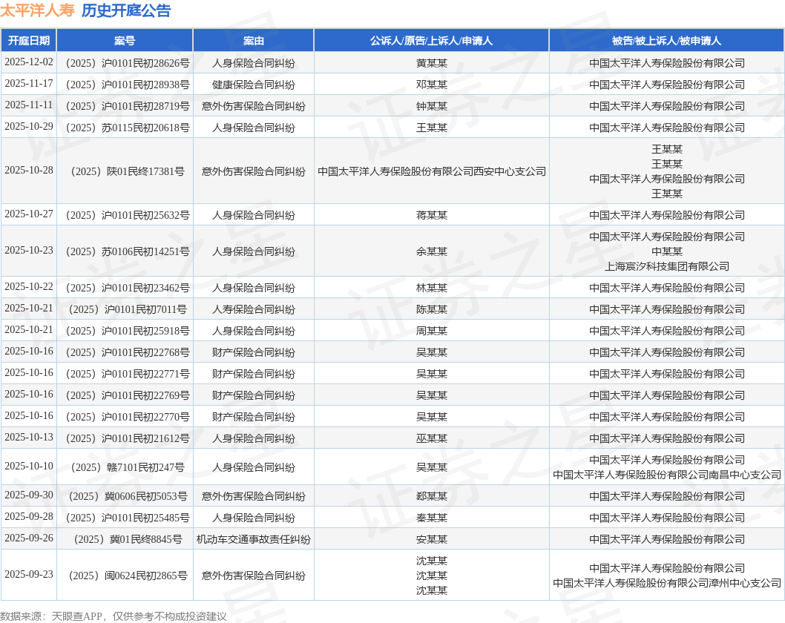Viewport: 785px width, 623px height.
Task: Click case number 沪0101民初7011号
Action: (128, 309)
